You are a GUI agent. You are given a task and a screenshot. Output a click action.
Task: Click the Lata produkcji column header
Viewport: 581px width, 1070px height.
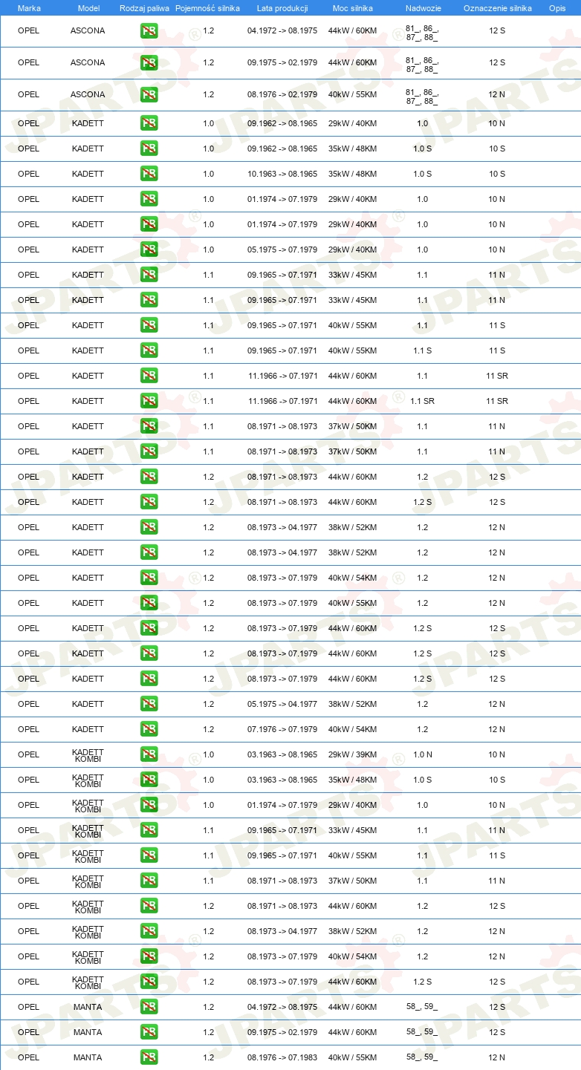(282, 8)
